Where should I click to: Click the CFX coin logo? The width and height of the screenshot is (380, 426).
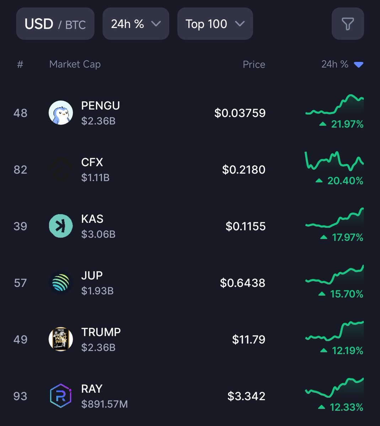click(61, 169)
